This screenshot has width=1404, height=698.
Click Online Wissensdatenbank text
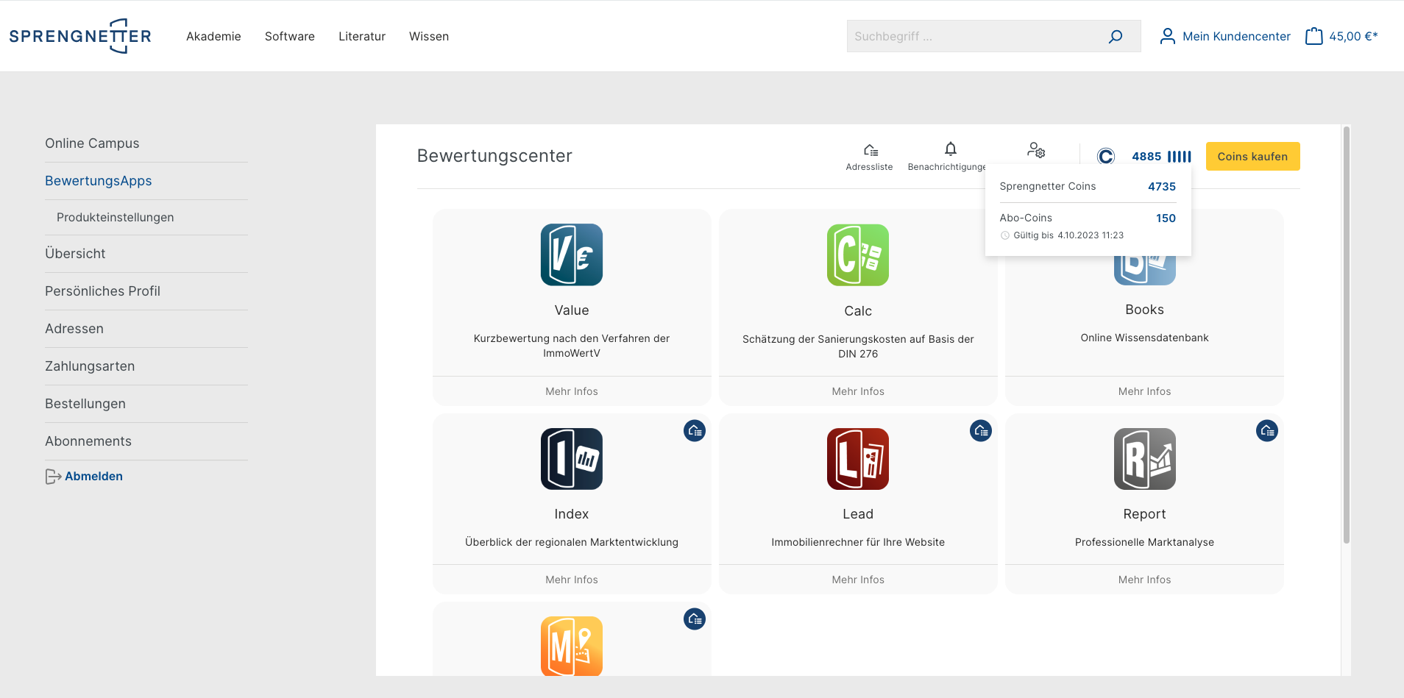pos(1144,338)
